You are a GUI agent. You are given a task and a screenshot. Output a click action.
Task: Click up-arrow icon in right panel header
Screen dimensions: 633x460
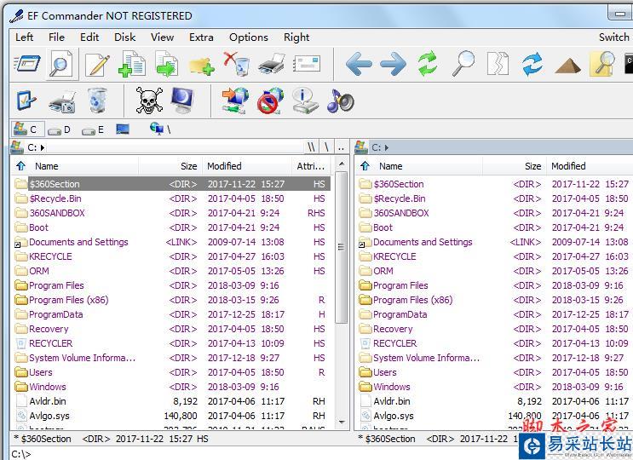pos(365,166)
